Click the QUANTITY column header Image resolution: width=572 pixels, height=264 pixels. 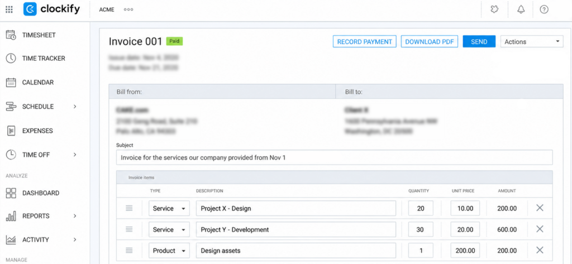(418, 191)
